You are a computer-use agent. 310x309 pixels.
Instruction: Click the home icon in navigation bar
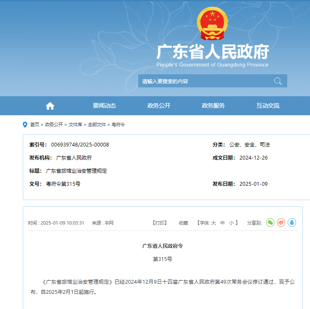click(x=50, y=106)
